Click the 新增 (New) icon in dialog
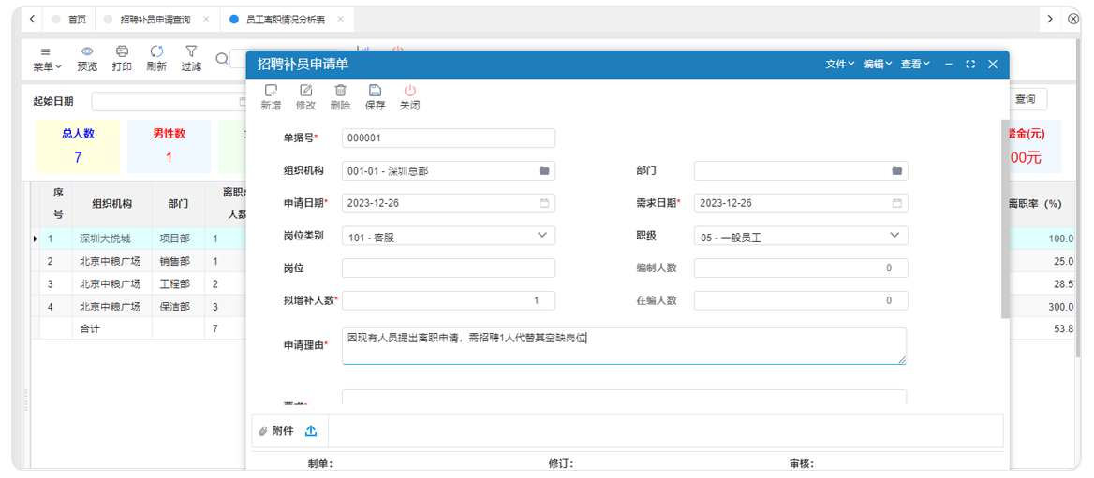This screenshot has height=478, width=1094. [x=271, y=91]
